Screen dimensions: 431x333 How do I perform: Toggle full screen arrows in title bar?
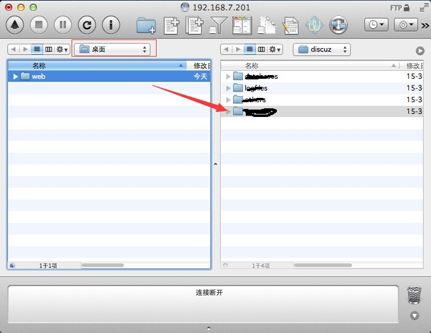click(424, 8)
